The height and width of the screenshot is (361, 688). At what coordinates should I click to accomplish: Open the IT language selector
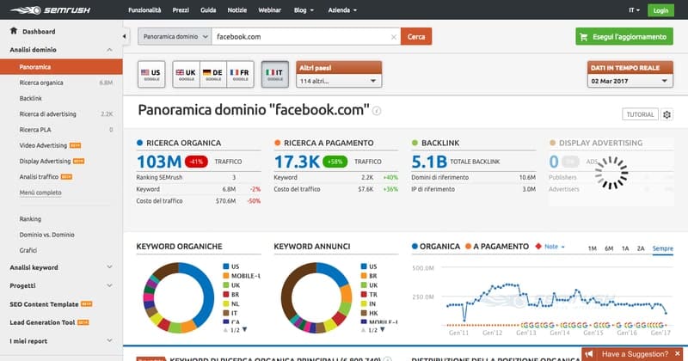[634, 10]
